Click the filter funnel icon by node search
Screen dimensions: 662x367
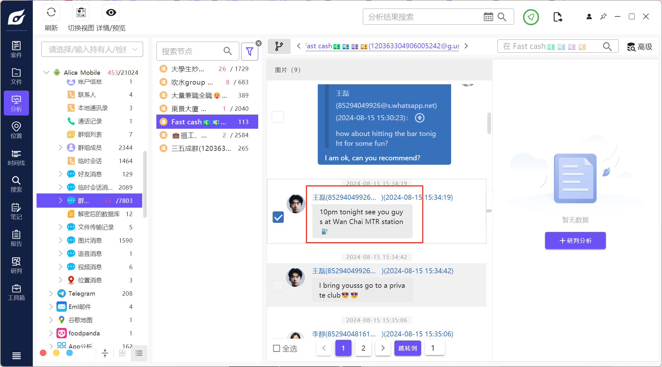[x=249, y=51]
